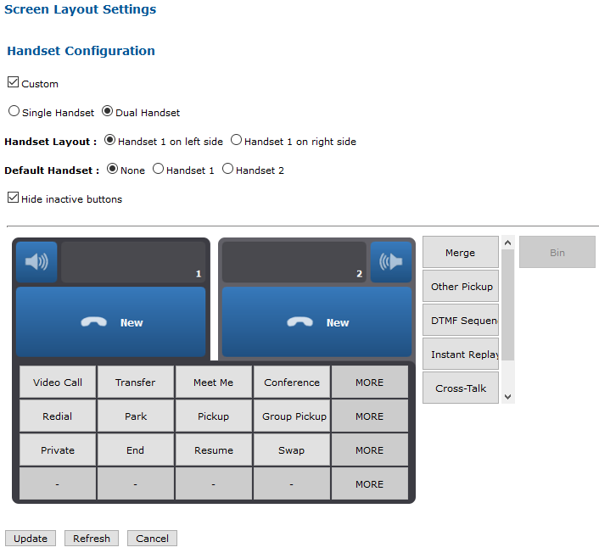Click handset 2 New call button

coord(316,322)
